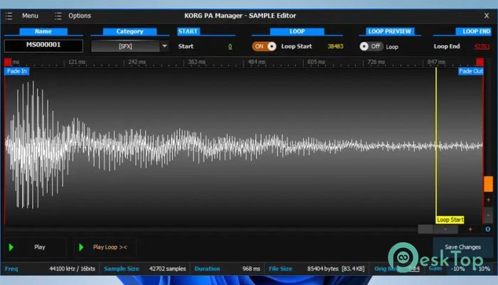The image size is (498, 285).
Task: Click the Orig Note value
Action: [x=414, y=269]
